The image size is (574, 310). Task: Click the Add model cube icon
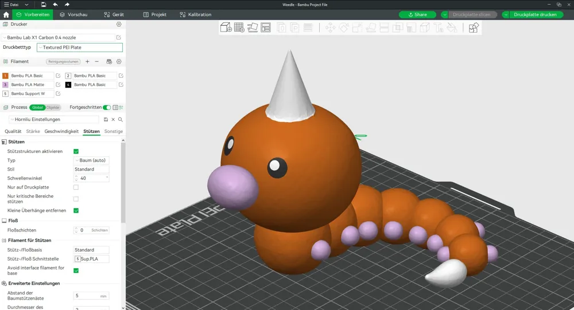click(x=226, y=28)
